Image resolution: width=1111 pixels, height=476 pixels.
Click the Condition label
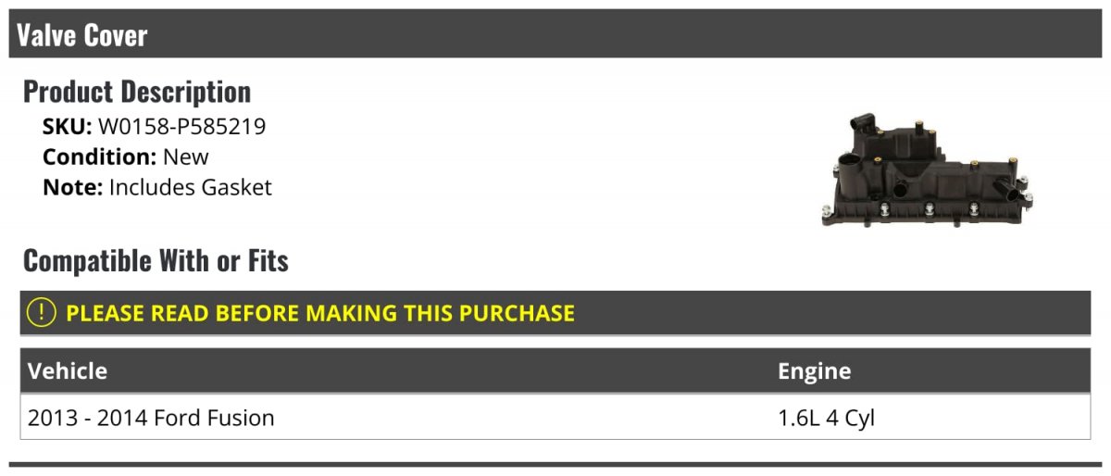[x=99, y=157]
